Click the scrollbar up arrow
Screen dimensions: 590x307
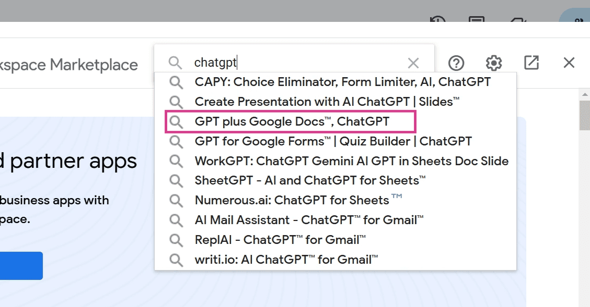click(584, 94)
